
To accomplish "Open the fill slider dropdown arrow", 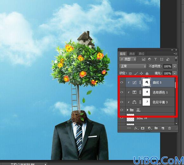I will [x=174, y=74].
